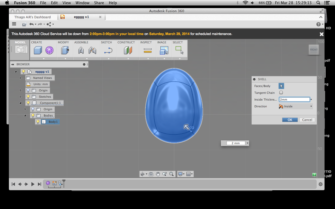Select the Orbit navigation tool

[142, 174]
